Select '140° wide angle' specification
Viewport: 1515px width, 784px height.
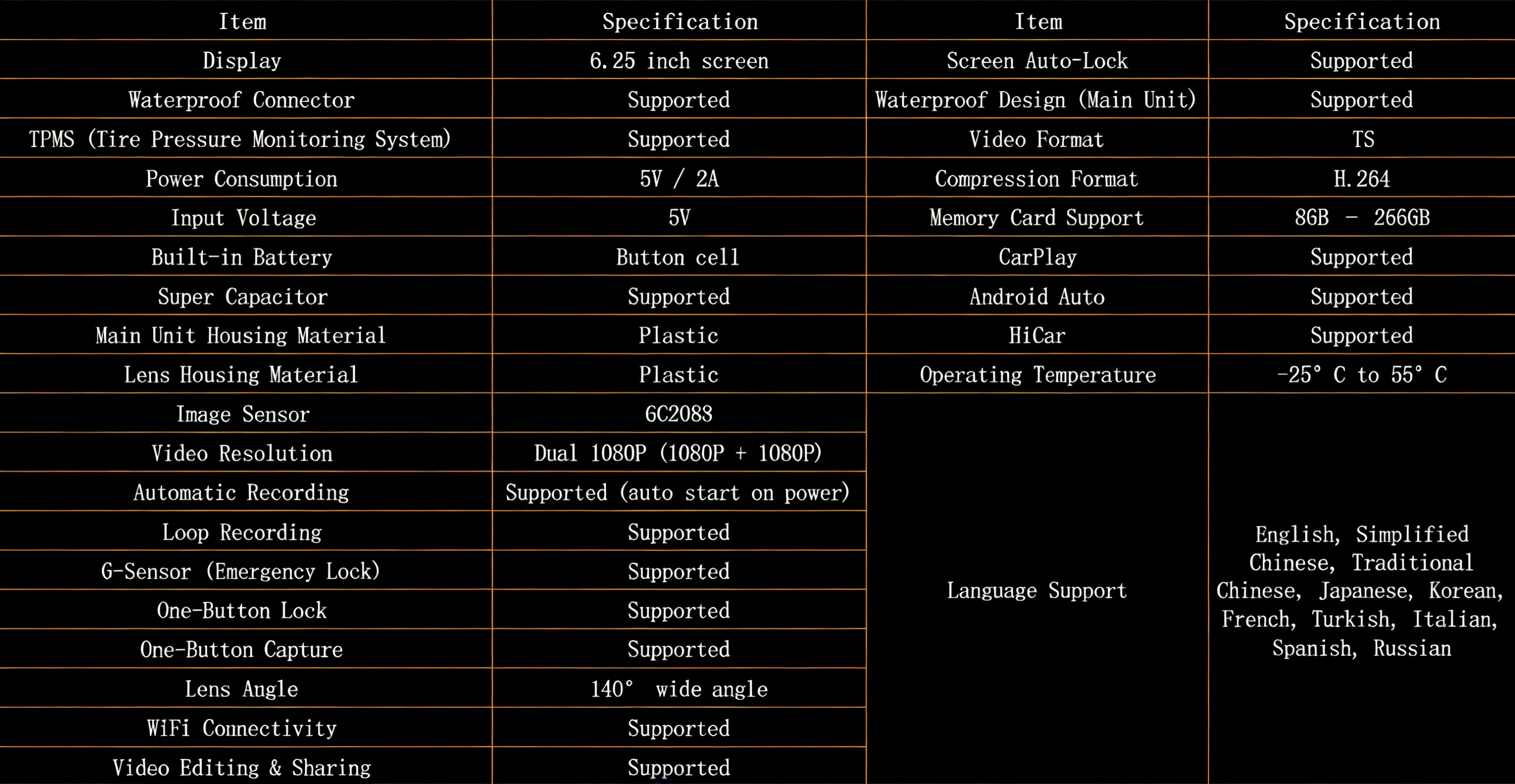[679, 689]
